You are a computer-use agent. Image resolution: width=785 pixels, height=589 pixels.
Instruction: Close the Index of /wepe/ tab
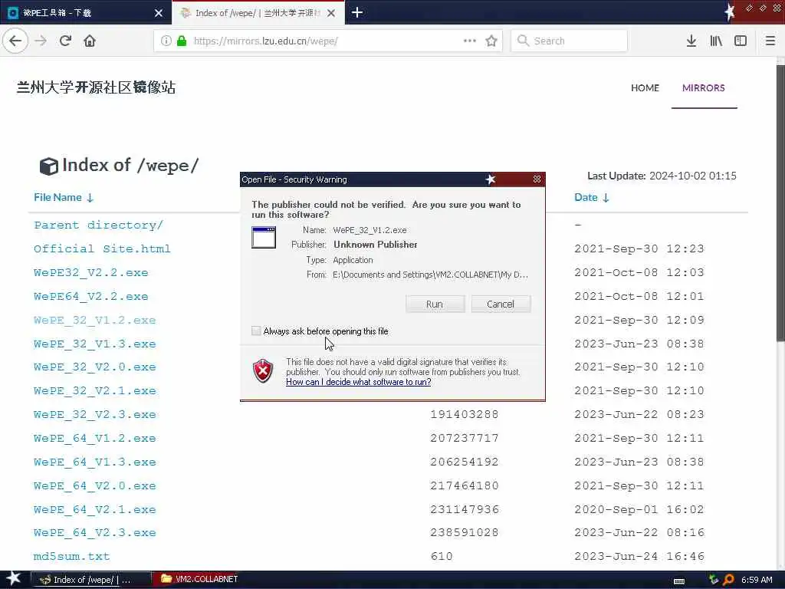click(x=331, y=13)
